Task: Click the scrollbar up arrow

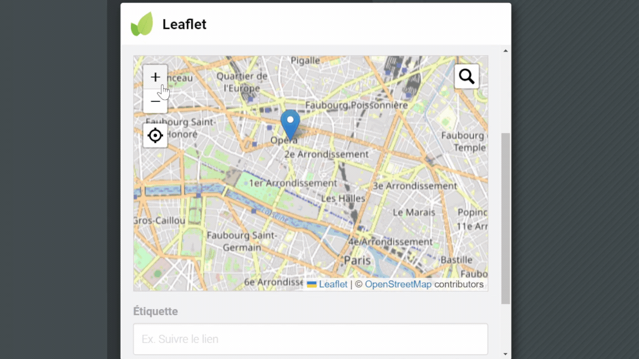Action: [x=505, y=51]
